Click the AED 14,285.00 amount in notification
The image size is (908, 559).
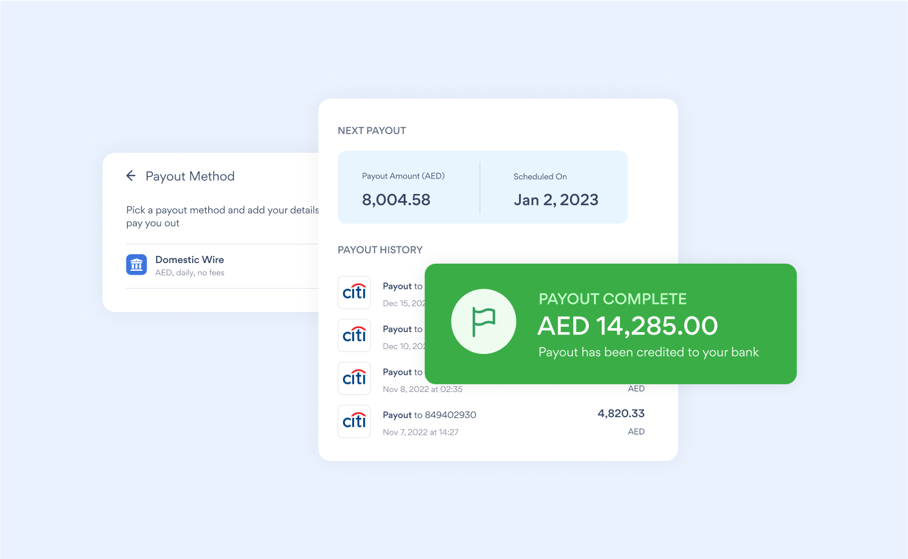(627, 326)
